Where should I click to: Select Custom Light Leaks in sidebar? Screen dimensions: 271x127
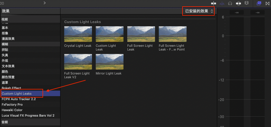(30, 94)
